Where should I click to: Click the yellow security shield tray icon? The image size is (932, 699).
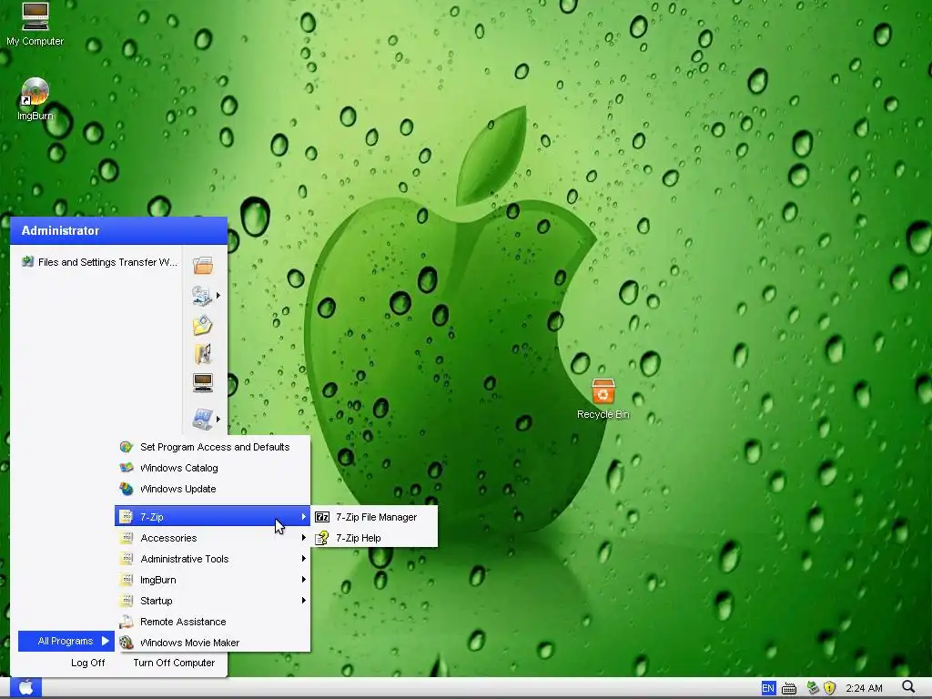click(830, 688)
